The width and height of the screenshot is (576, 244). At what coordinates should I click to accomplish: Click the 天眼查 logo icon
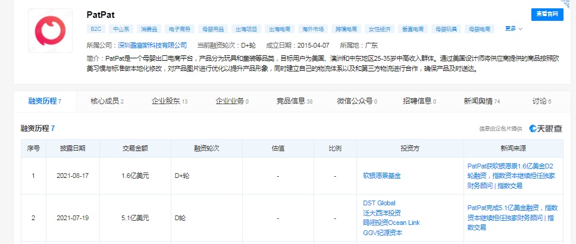546,129
